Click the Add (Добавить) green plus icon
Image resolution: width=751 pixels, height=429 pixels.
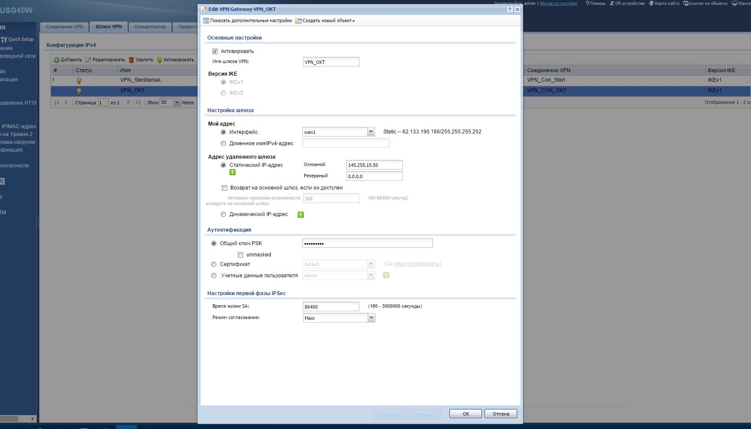tap(56, 60)
